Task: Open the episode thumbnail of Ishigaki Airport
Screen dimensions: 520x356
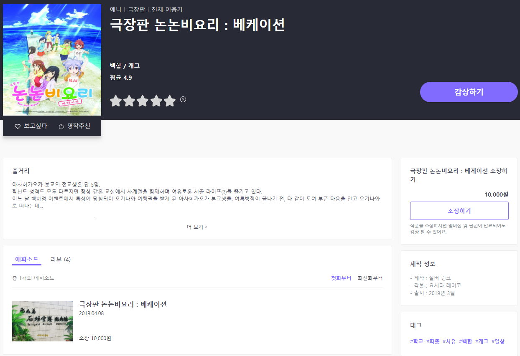Action: 43,321
